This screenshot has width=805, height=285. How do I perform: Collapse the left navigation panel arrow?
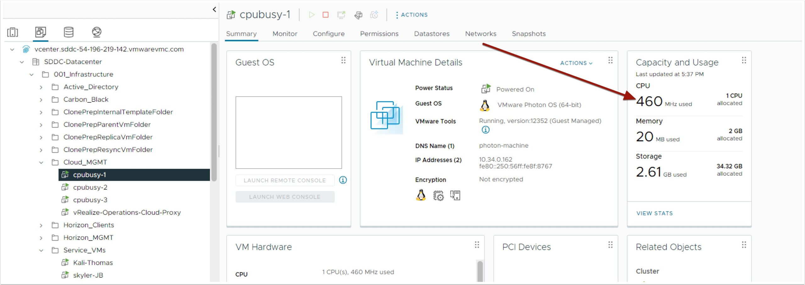pos(214,9)
